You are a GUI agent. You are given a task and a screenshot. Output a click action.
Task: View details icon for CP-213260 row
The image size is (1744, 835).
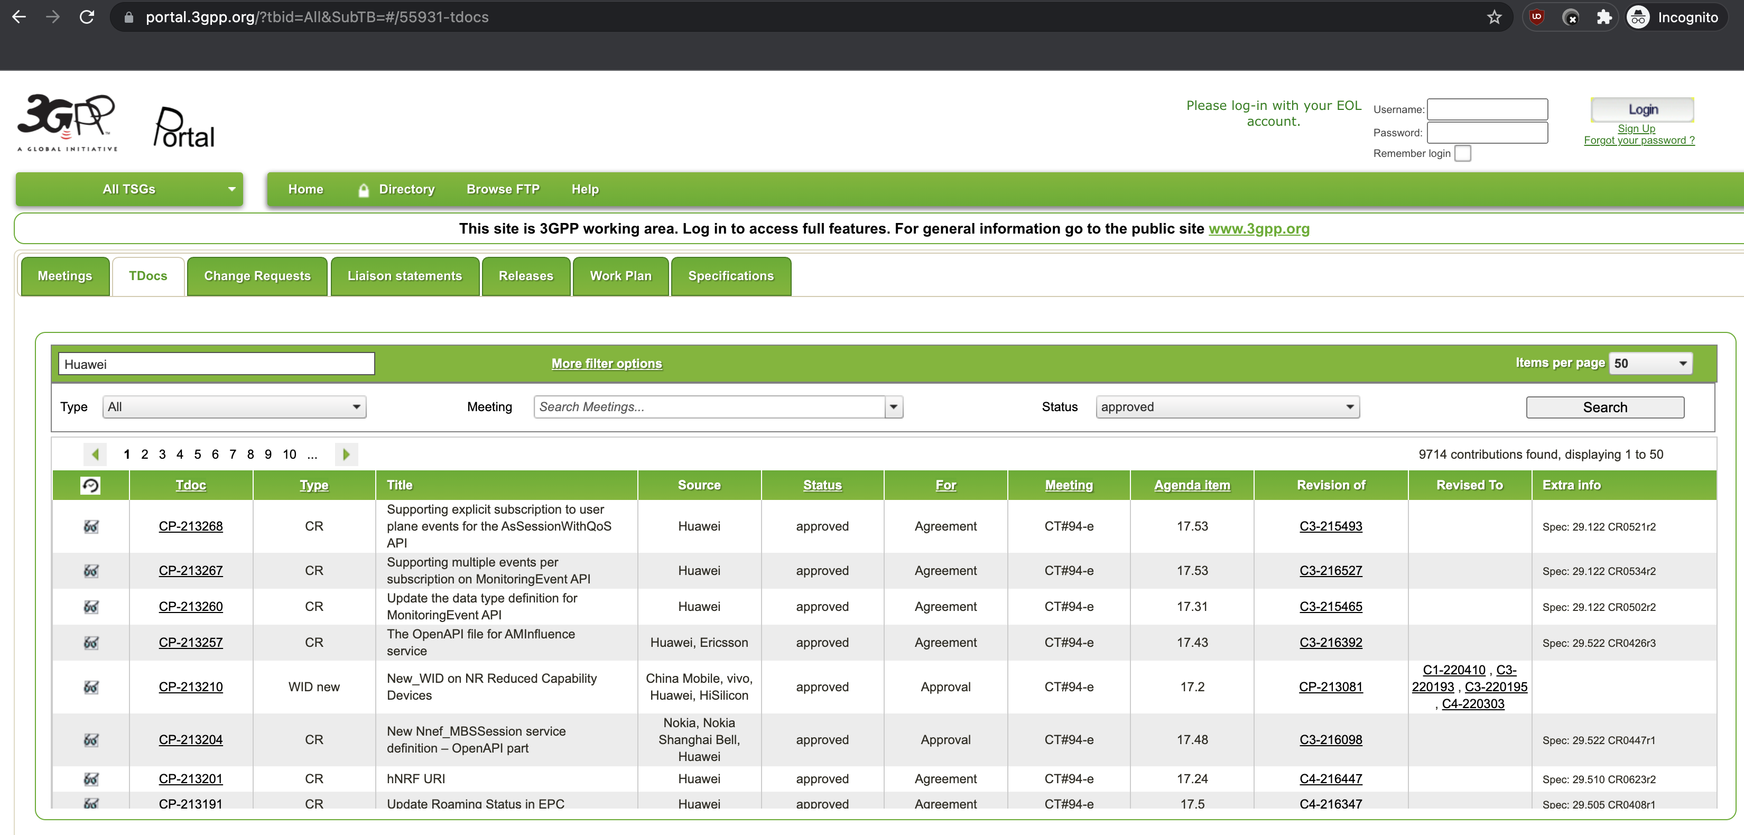tap(91, 607)
